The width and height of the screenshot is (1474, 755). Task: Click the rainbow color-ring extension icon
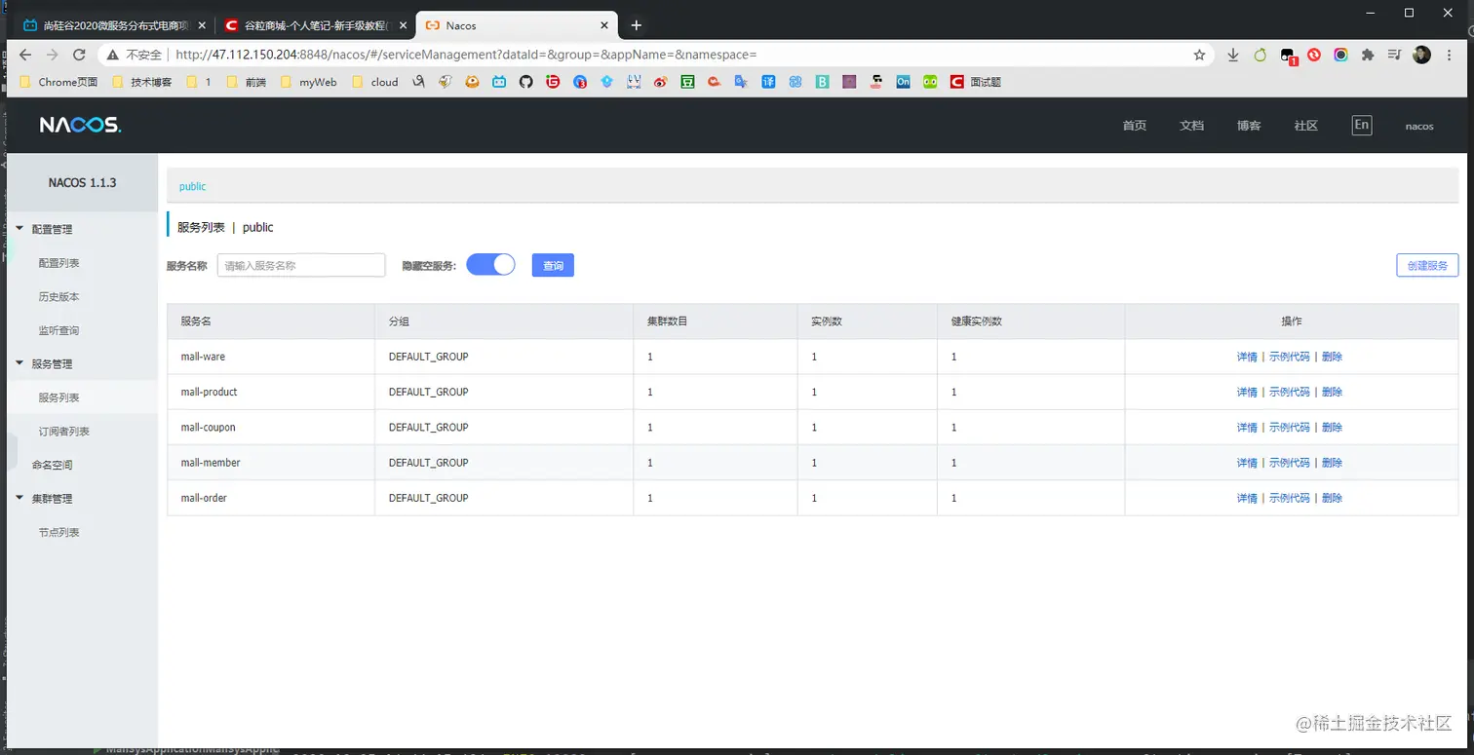tap(1341, 56)
